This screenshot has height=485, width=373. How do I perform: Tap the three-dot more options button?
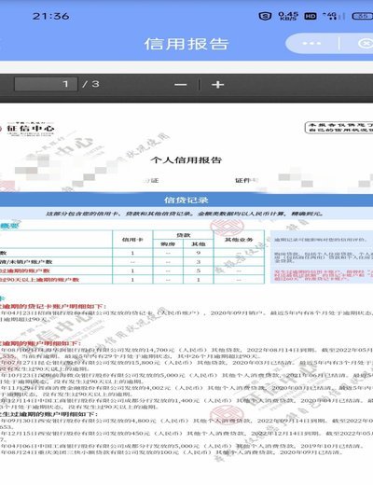coord(311,43)
